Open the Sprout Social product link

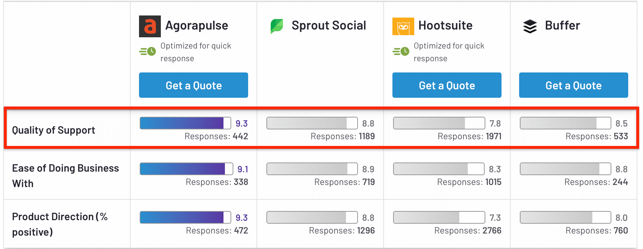[329, 26]
